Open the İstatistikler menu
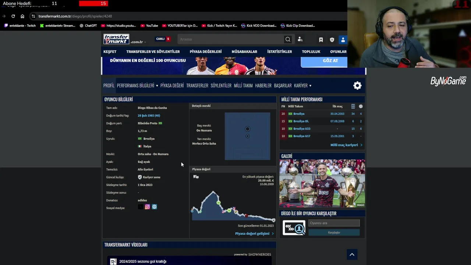This screenshot has height=265, width=471. click(279, 52)
